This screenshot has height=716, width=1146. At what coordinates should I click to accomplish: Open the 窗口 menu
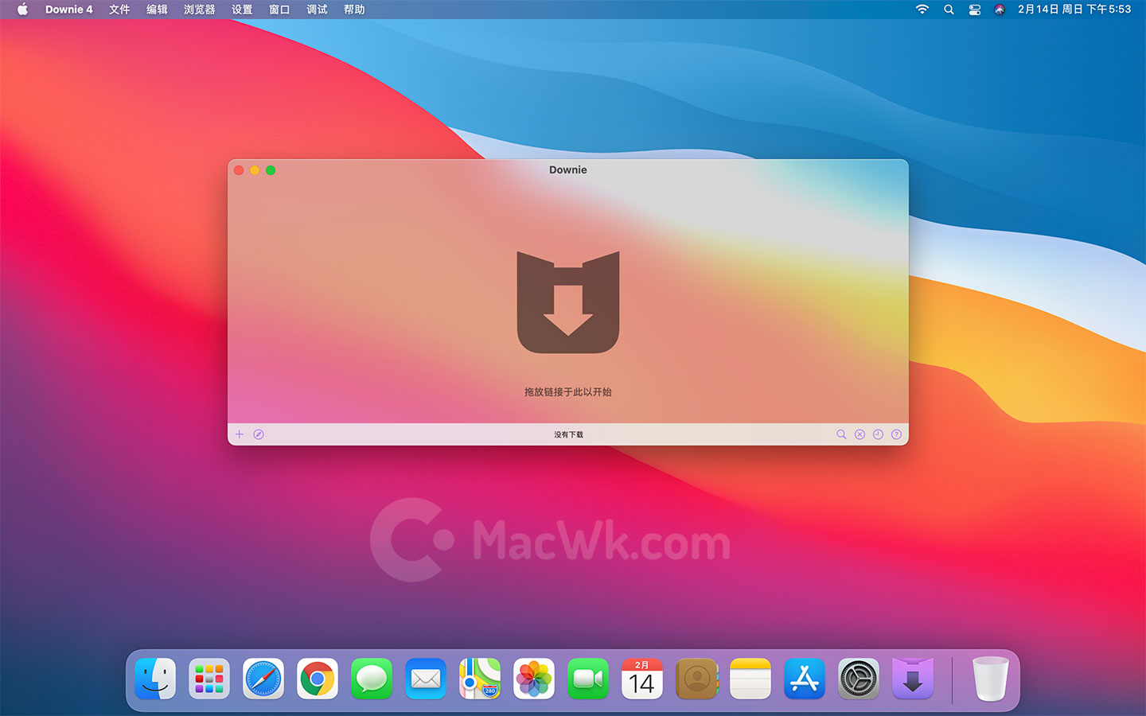coord(279,10)
